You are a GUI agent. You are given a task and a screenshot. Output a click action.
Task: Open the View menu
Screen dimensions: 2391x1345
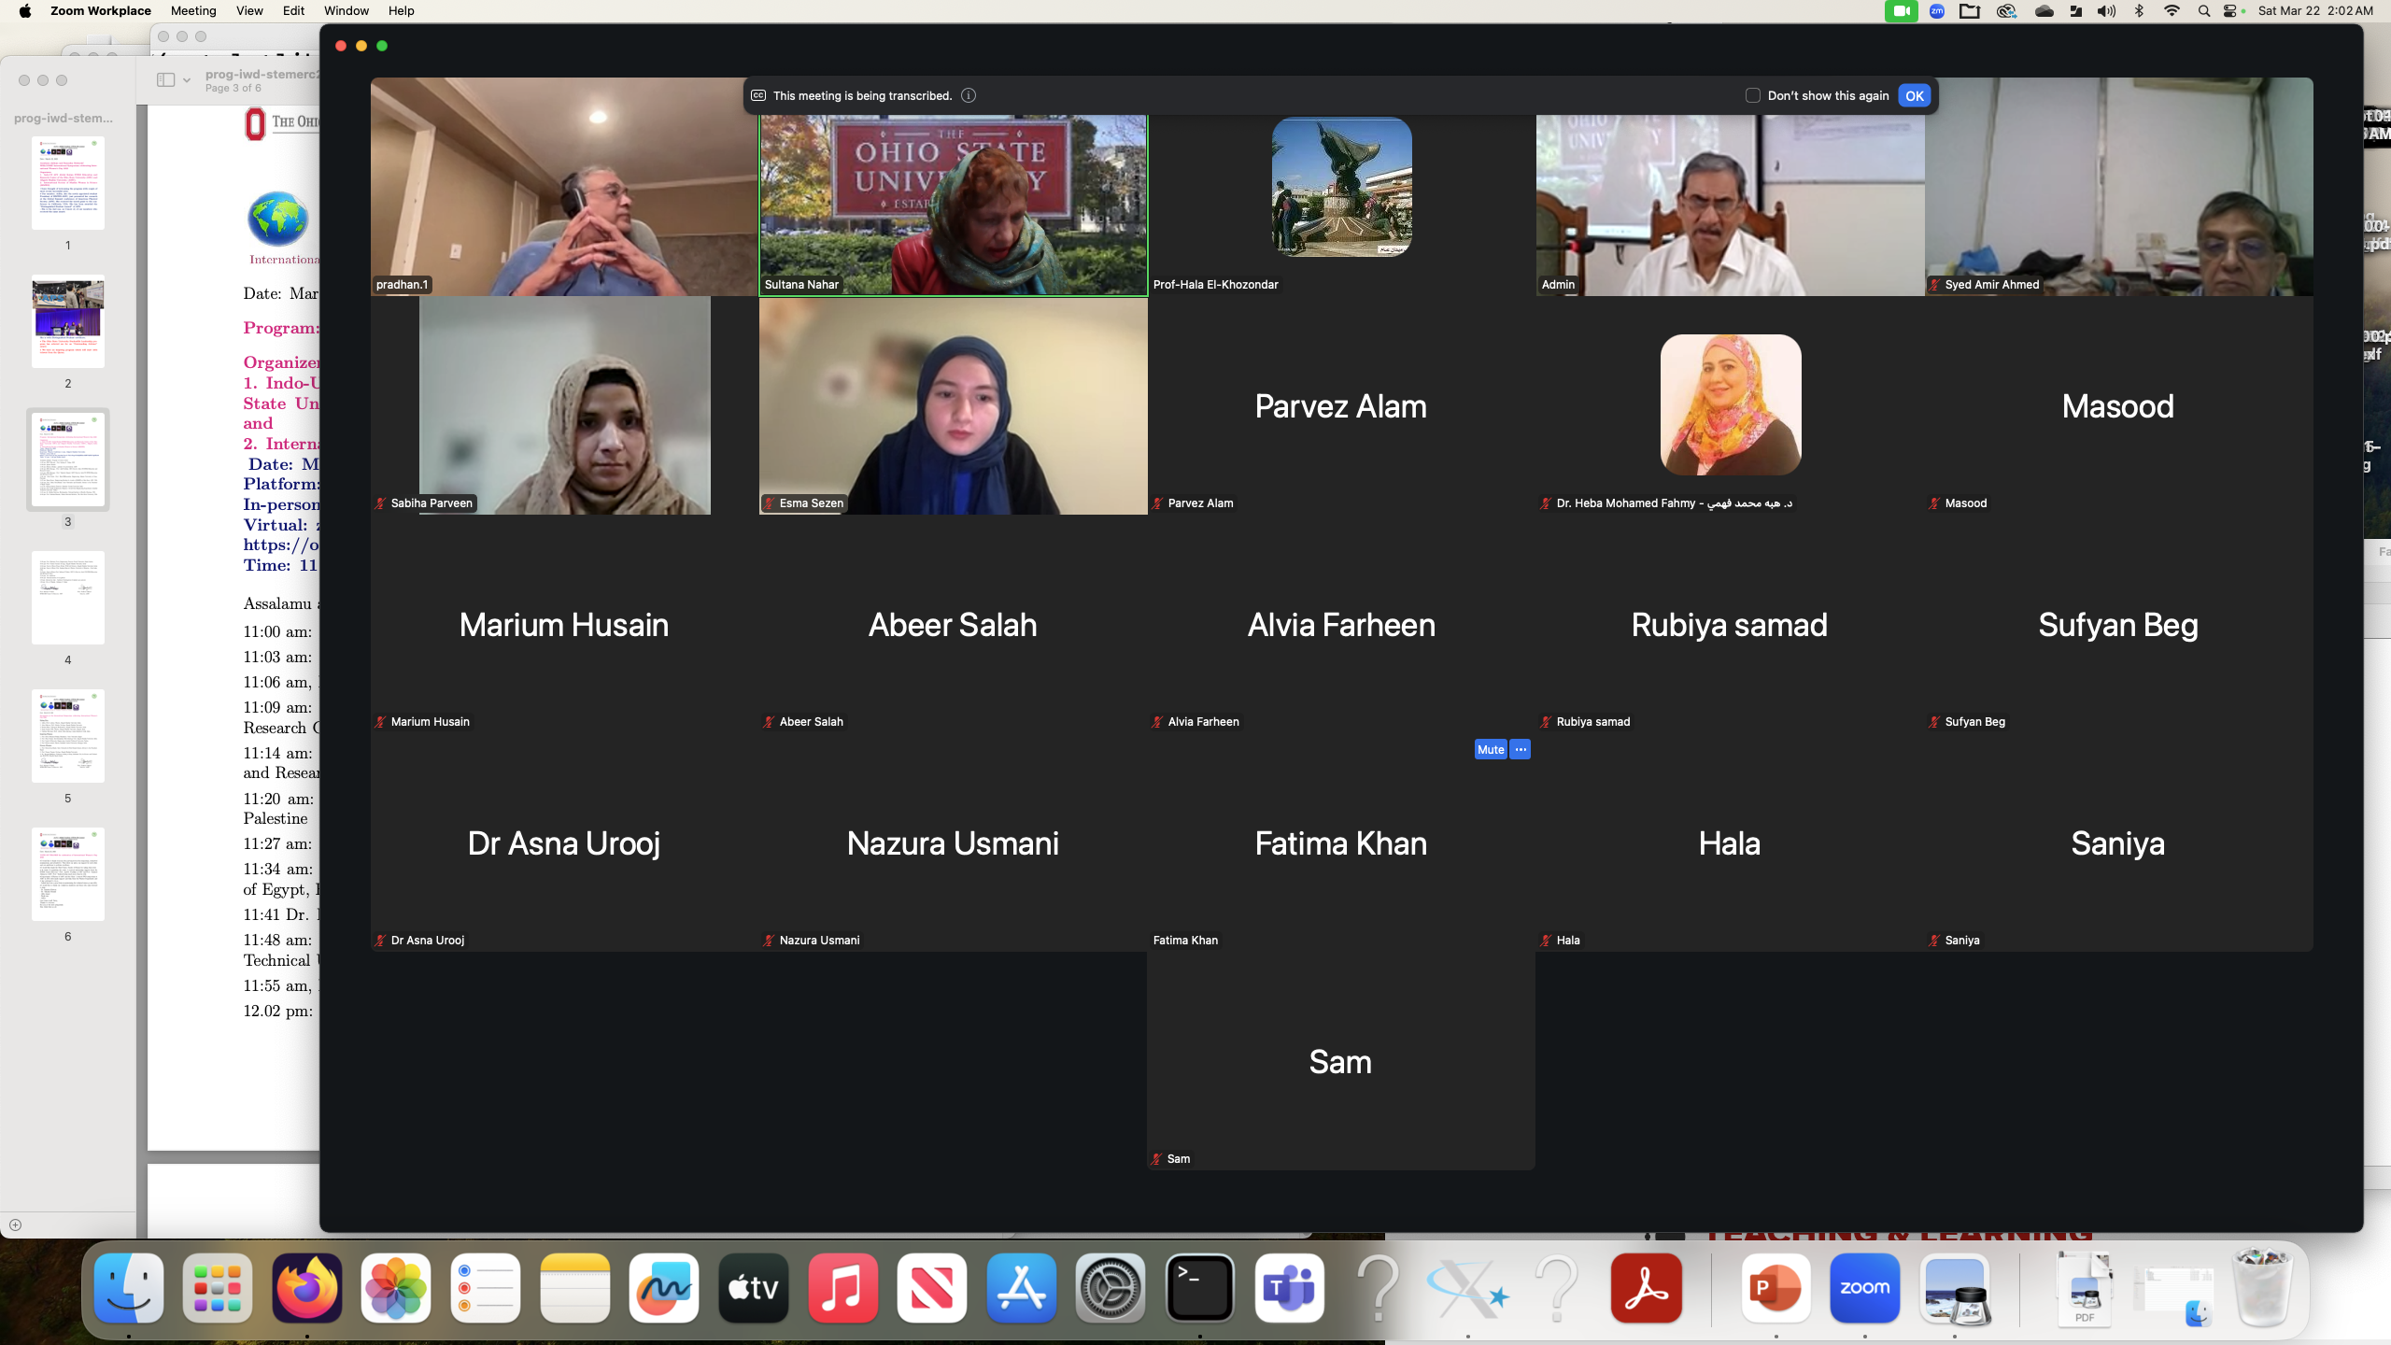point(248,11)
